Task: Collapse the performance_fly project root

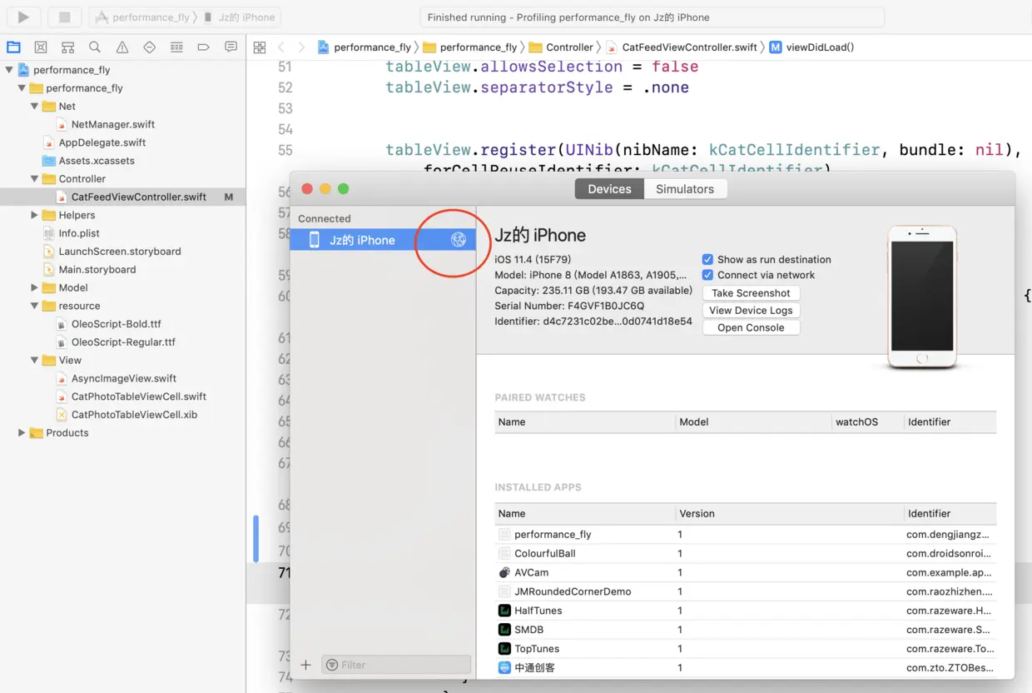Action: [9, 70]
